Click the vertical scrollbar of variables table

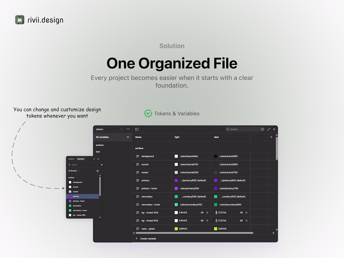pos(277,149)
